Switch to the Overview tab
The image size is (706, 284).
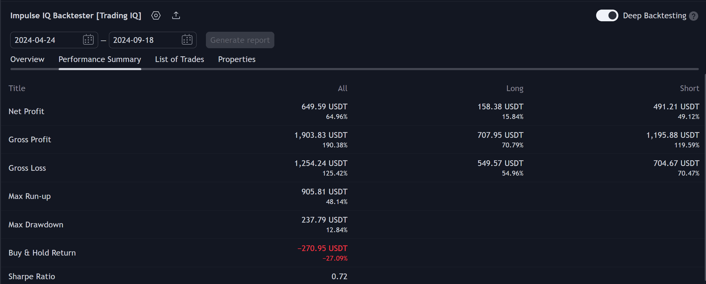[x=27, y=59]
